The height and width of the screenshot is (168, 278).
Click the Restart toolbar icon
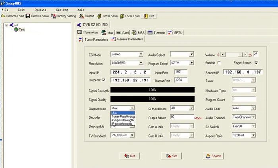pyautogui.click(x=81, y=16)
